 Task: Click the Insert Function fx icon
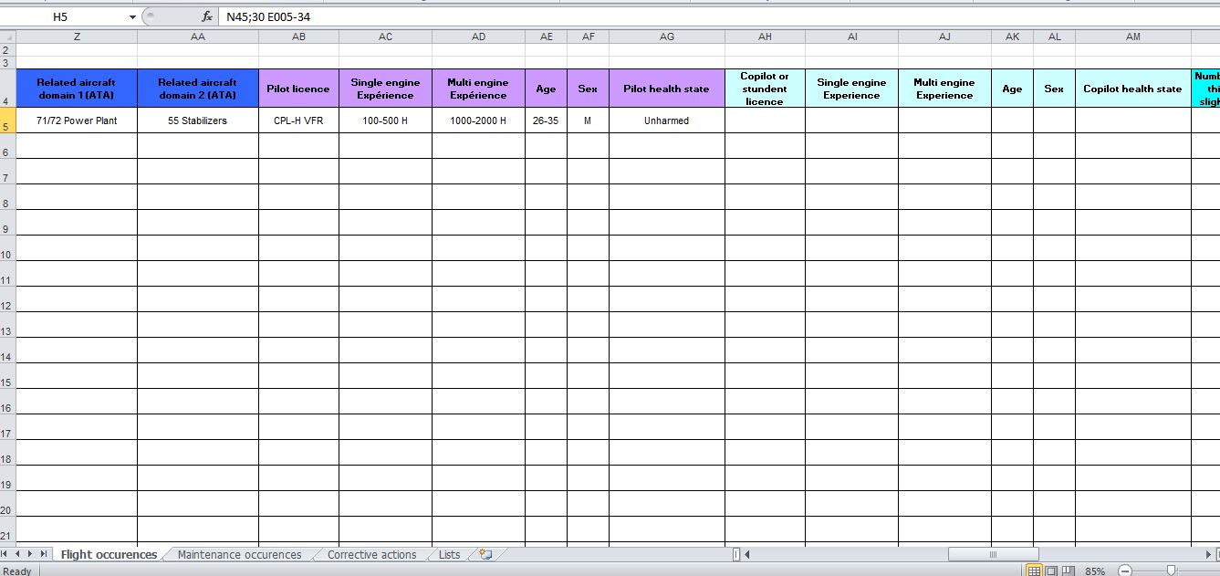pyautogui.click(x=207, y=16)
